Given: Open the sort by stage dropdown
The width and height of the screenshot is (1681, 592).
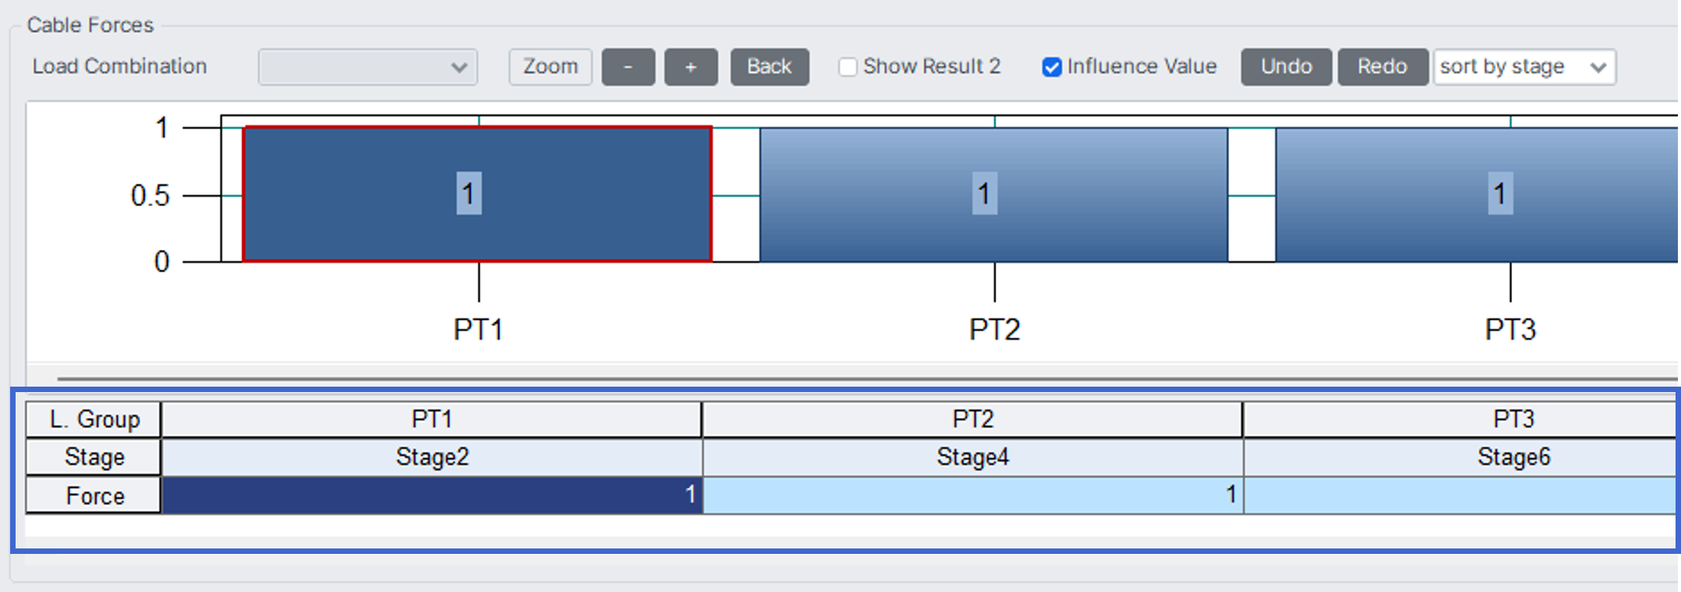Looking at the screenshot, I should pyautogui.click(x=1524, y=67).
